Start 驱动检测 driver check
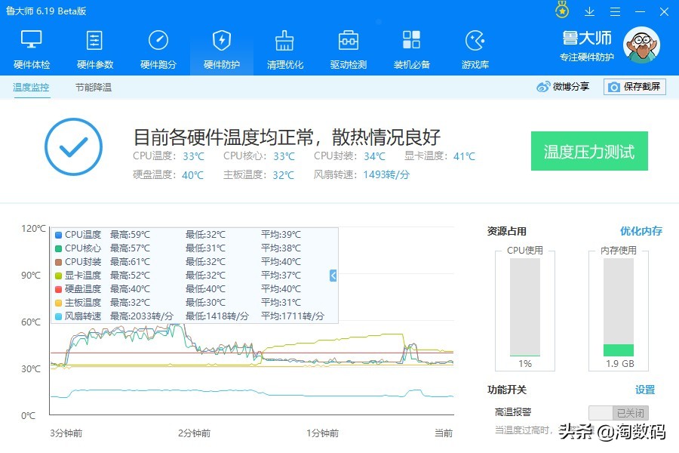Screen dimensions: 679x453 [x=348, y=48]
